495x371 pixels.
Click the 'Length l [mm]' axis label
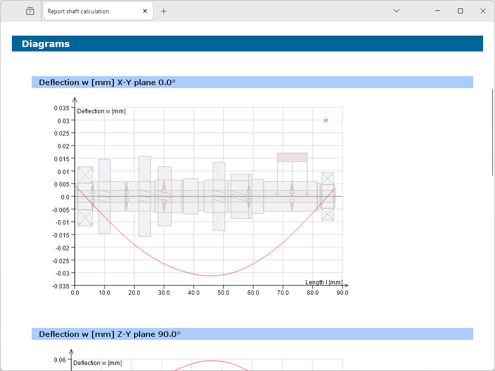point(324,282)
